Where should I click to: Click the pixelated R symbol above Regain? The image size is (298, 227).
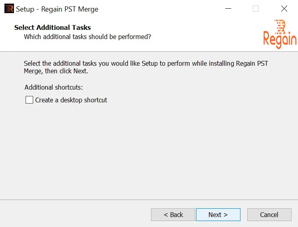point(280,26)
